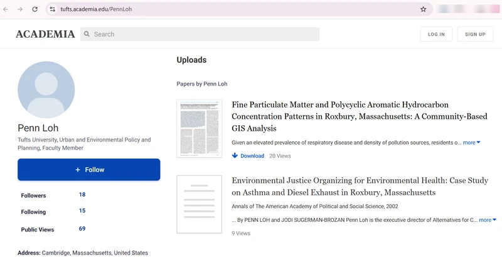The height and width of the screenshot is (264, 502).
Task: Open the Followers count 18
Action: coord(82,194)
